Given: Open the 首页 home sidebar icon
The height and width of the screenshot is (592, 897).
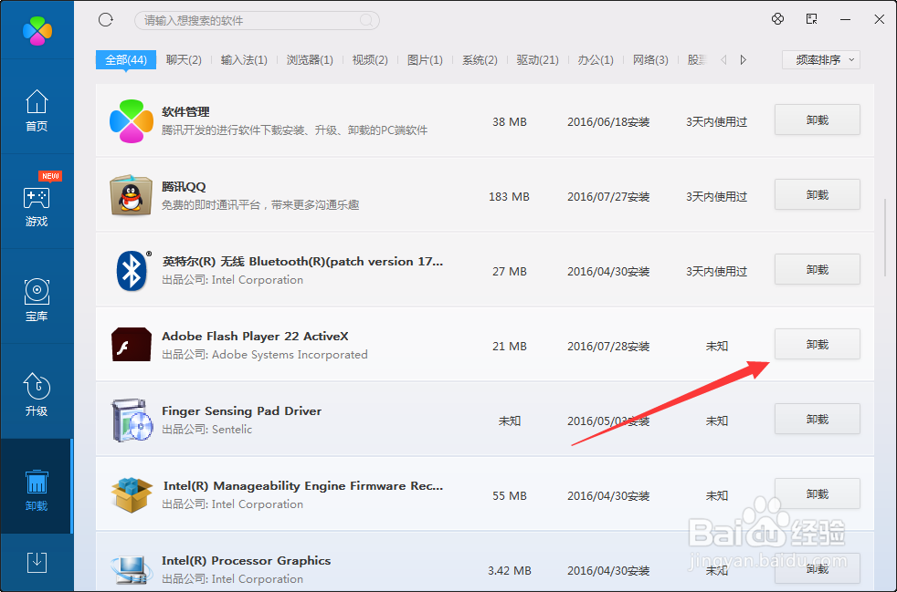Looking at the screenshot, I should click(x=37, y=110).
